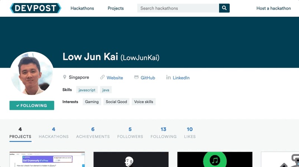Click the Social Good interest tag
Screen dimensions: 299x167
coord(116,102)
